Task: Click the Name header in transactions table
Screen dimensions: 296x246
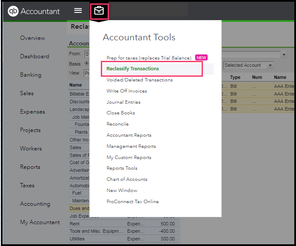Action: (280, 77)
